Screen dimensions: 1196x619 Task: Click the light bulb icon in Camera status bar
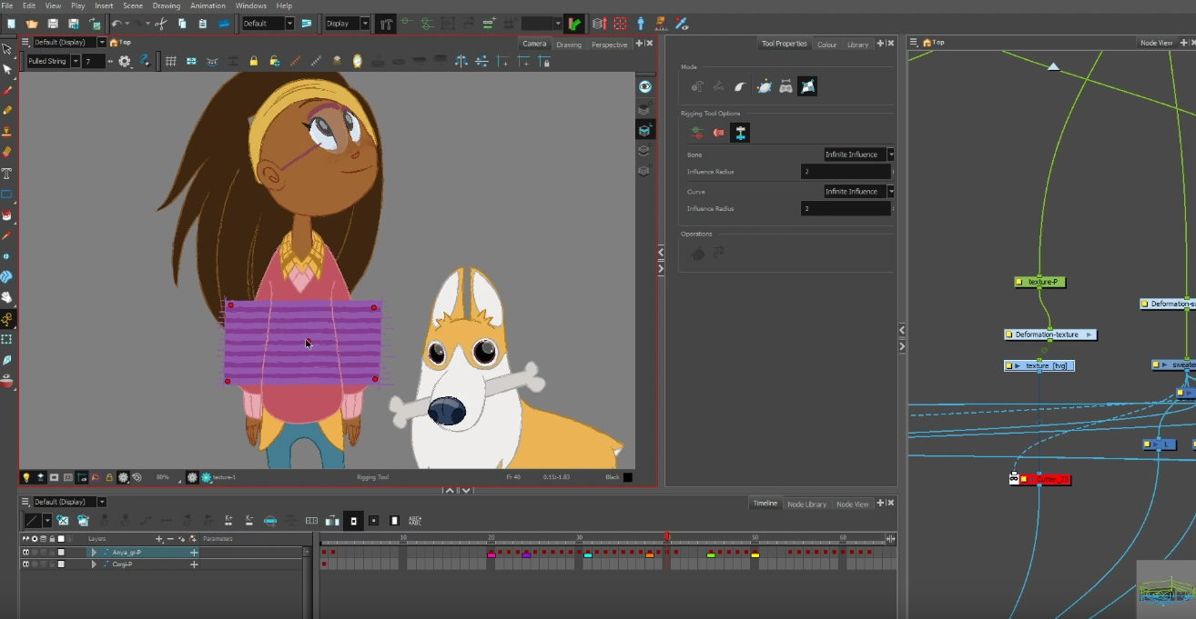[26, 477]
